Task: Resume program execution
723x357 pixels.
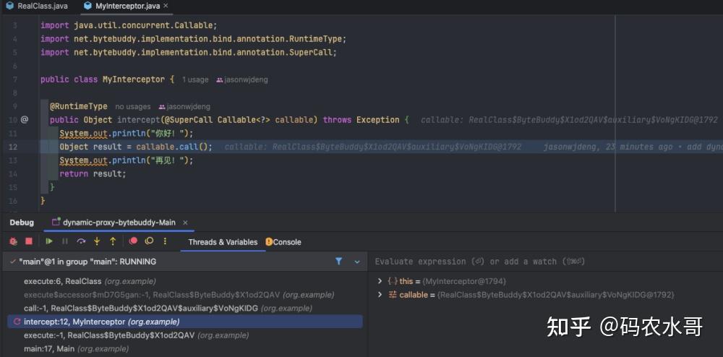Action: pos(49,241)
